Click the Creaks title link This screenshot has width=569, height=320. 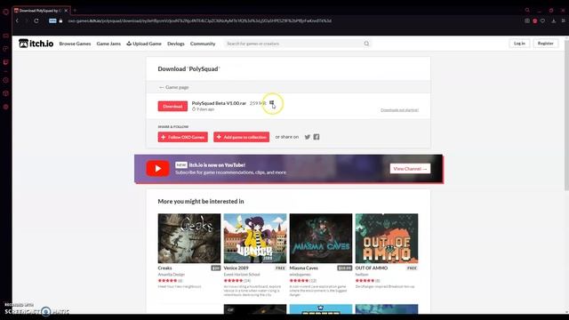click(164, 268)
